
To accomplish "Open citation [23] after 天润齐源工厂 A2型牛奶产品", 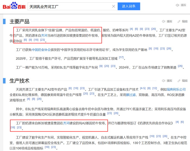I will click(x=82, y=88).
